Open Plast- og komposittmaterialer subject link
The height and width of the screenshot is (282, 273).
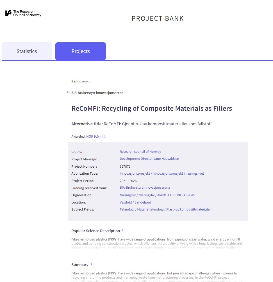tap(188, 209)
